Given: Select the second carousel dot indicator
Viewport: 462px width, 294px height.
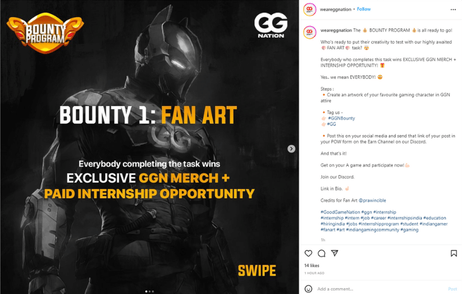Looking at the screenshot, I should [149, 292].
